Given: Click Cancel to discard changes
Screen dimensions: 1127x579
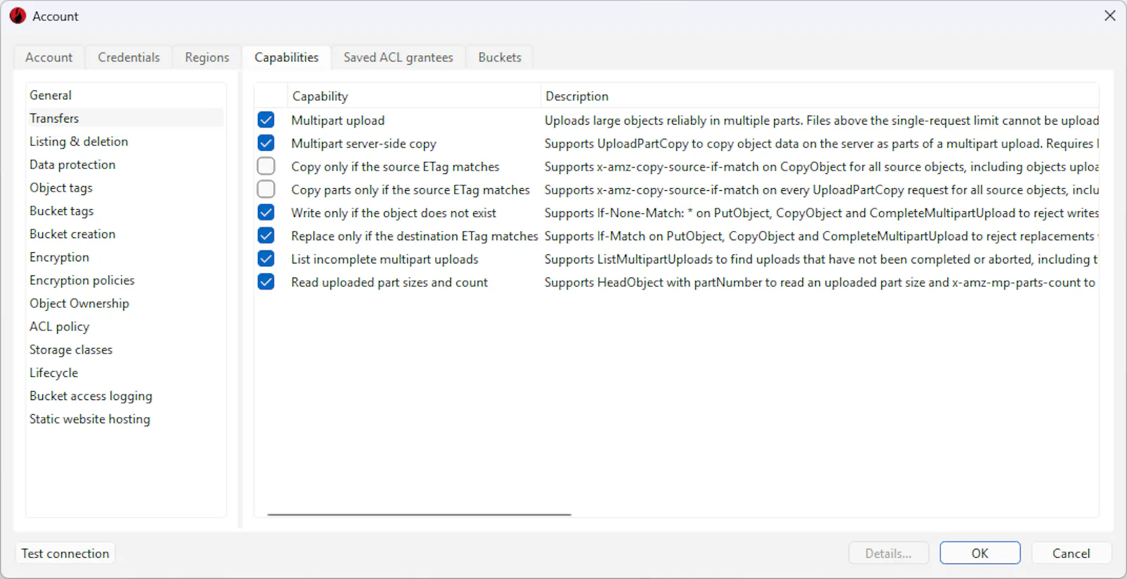Looking at the screenshot, I should point(1071,554).
